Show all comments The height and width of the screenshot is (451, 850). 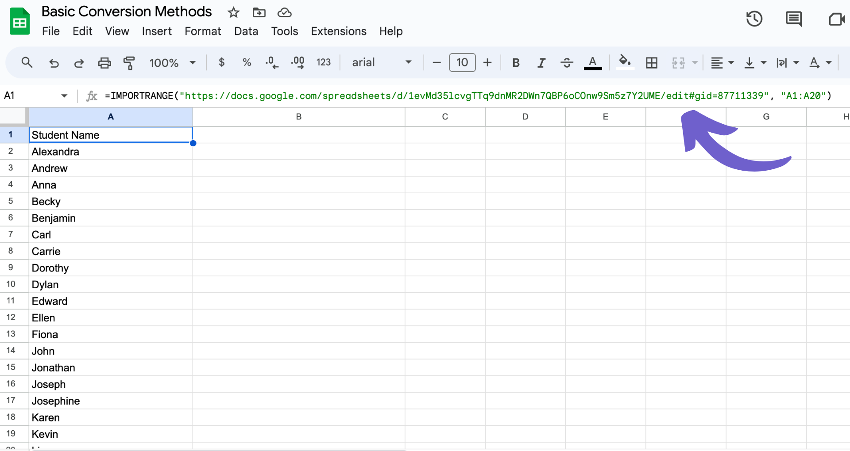pos(793,19)
